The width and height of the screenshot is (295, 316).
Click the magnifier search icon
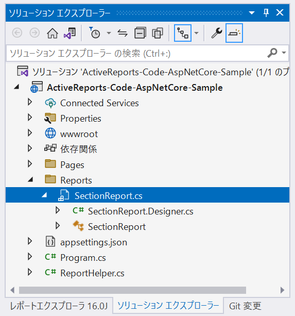click(272, 53)
